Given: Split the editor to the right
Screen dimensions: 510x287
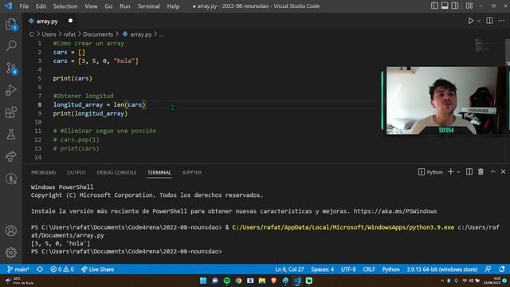Looking at the screenshot, I should [x=489, y=21].
